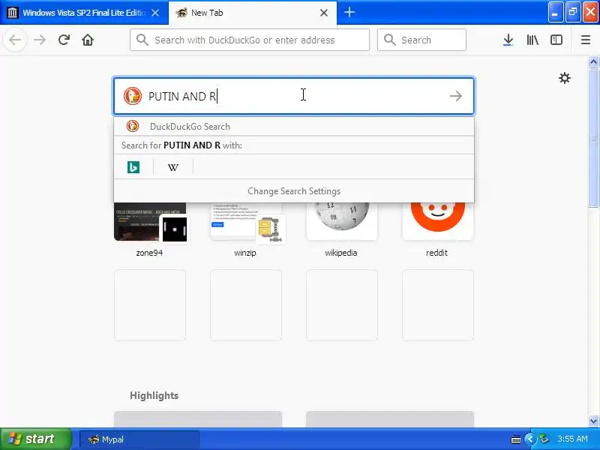This screenshot has width=600, height=450.
Task: Click the network tray icon
Action: [544, 439]
